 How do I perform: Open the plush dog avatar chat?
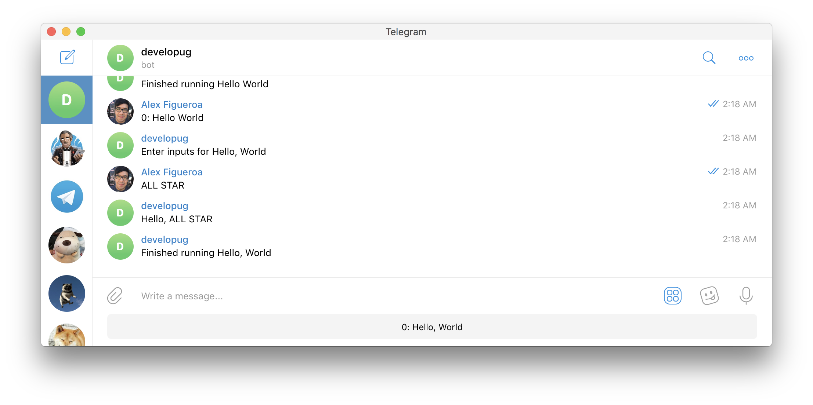click(67, 245)
